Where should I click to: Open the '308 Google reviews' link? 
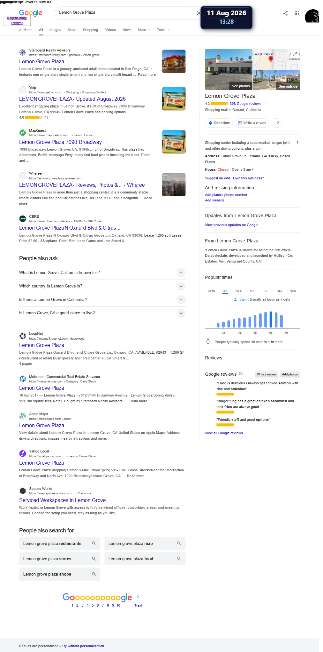(245, 104)
